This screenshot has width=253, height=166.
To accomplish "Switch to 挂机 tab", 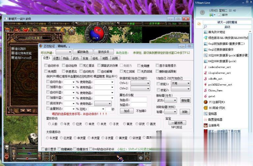I will point(95,58).
